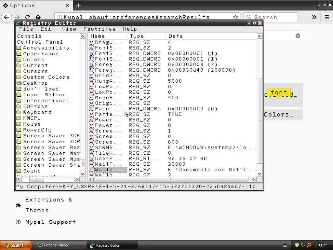Open the Mypal hamburger menu
Screen dimensions: 333x250
tap(327, 17)
